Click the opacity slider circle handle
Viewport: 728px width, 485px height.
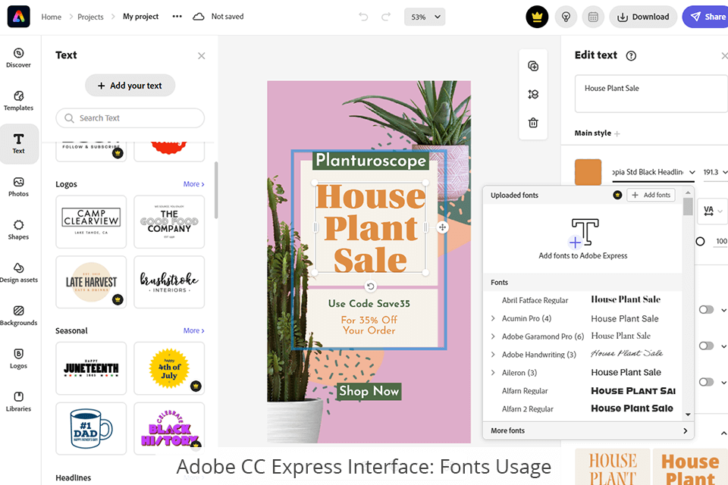[x=700, y=241]
